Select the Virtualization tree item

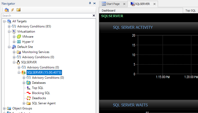click(26, 32)
